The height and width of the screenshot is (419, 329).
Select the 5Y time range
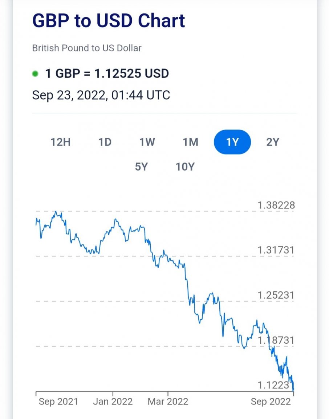click(141, 167)
